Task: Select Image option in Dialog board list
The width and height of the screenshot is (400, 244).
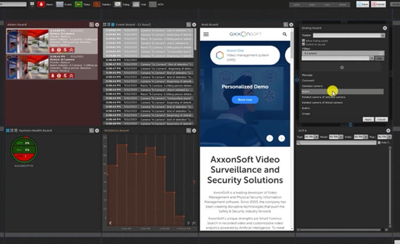Action: click(306, 114)
